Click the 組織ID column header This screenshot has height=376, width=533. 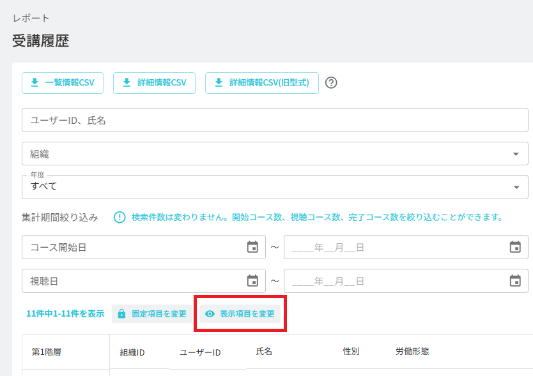pyautogui.click(x=132, y=352)
